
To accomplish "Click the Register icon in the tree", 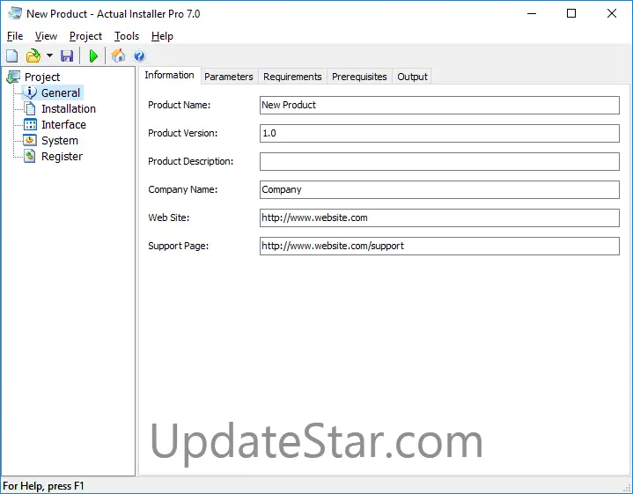I will [30, 156].
